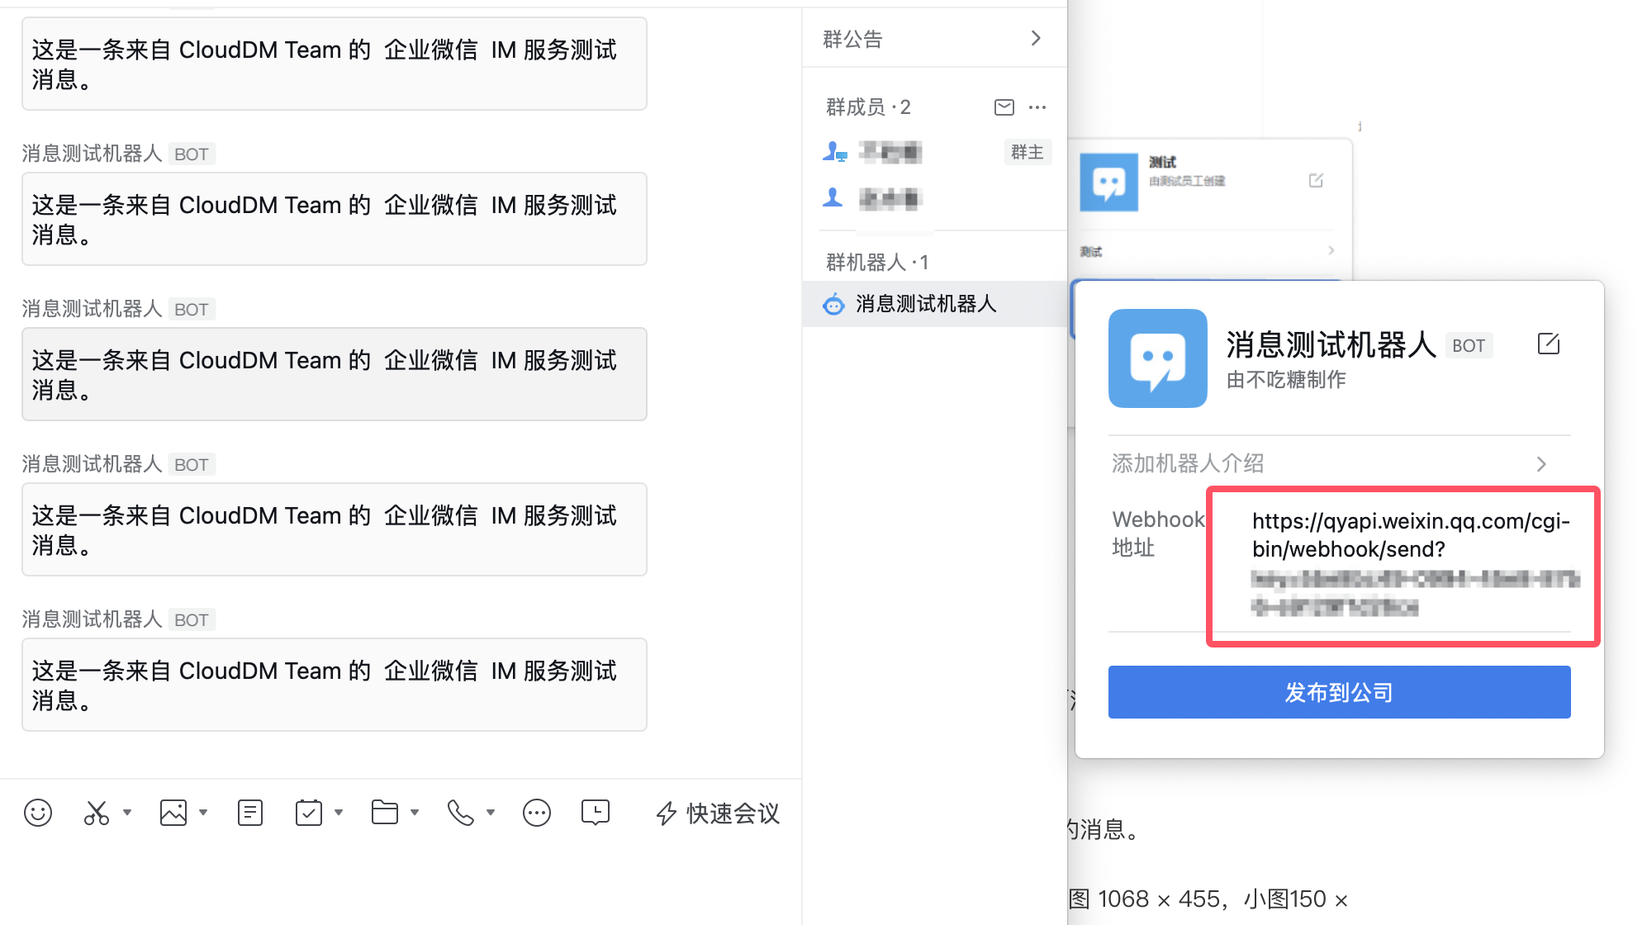Screen dimensions: 1647x925
Task: Click the folder file icon
Action: (x=384, y=813)
